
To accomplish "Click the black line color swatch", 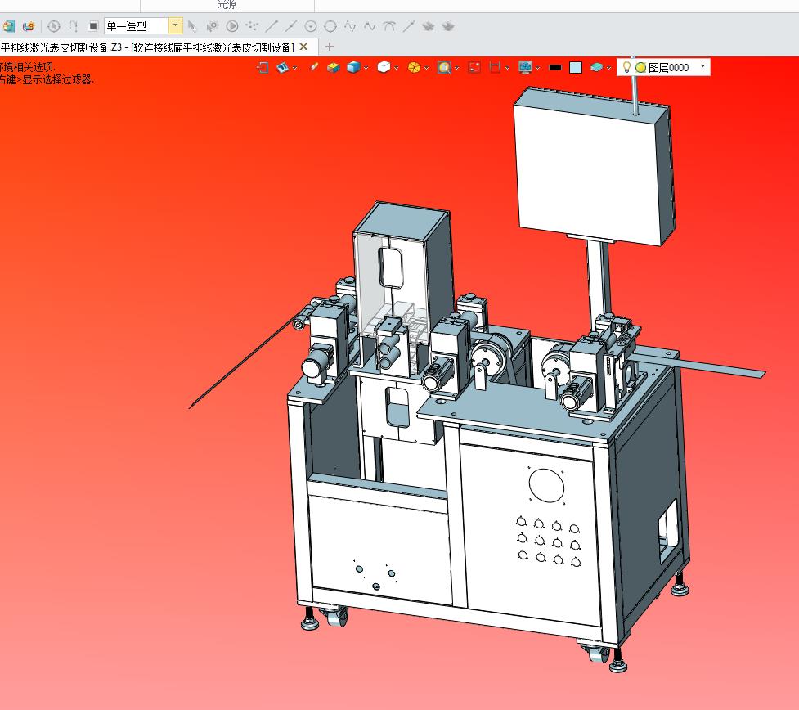I will click(555, 67).
